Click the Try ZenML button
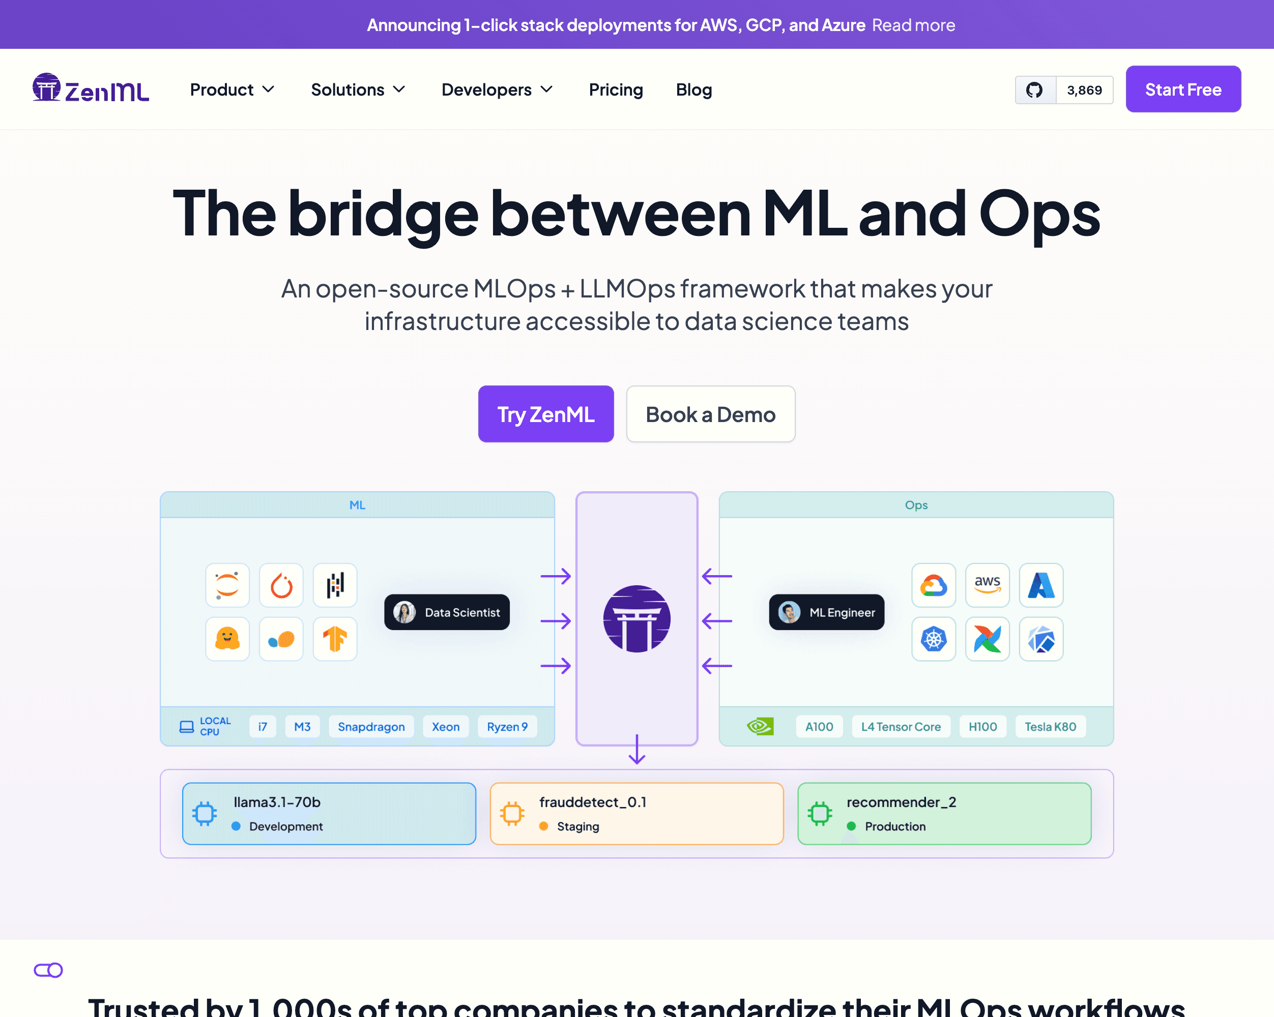The width and height of the screenshot is (1274, 1017). (x=546, y=414)
